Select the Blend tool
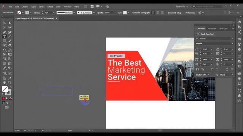Screen dimensions: 243x136 click(10, 68)
